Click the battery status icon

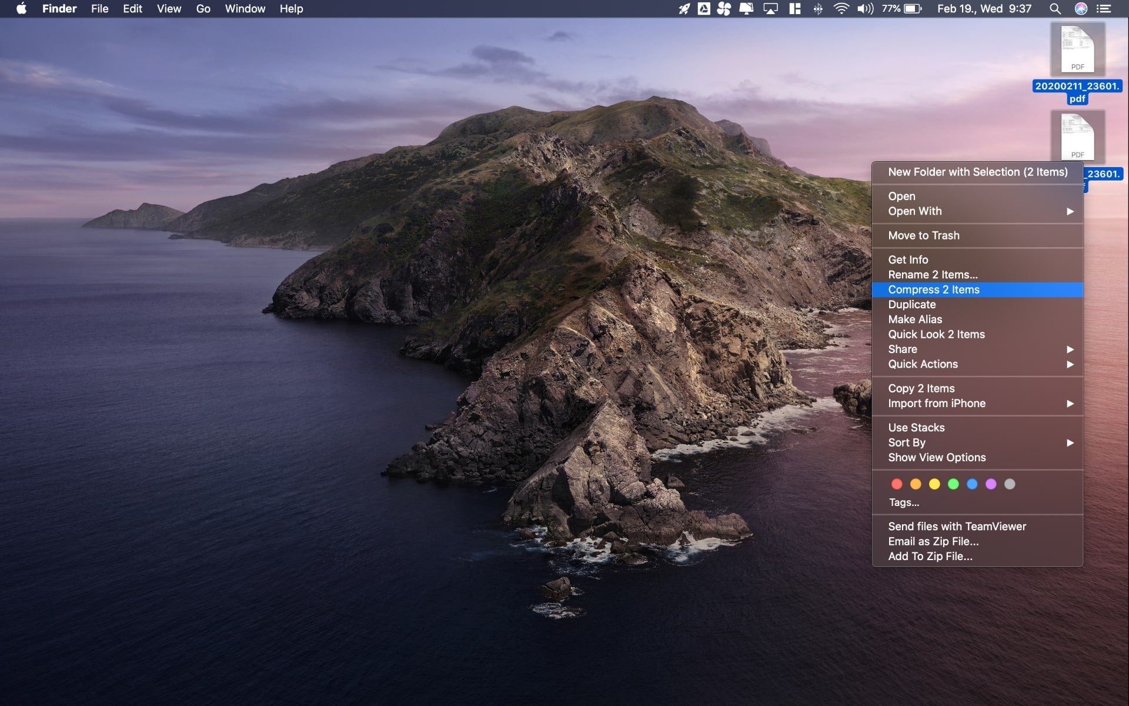click(x=913, y=9)
